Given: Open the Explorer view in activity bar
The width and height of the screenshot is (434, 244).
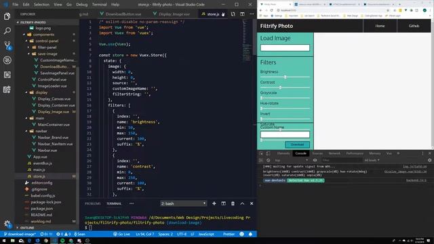Looking at the screenshot, I should pos(7,16).
